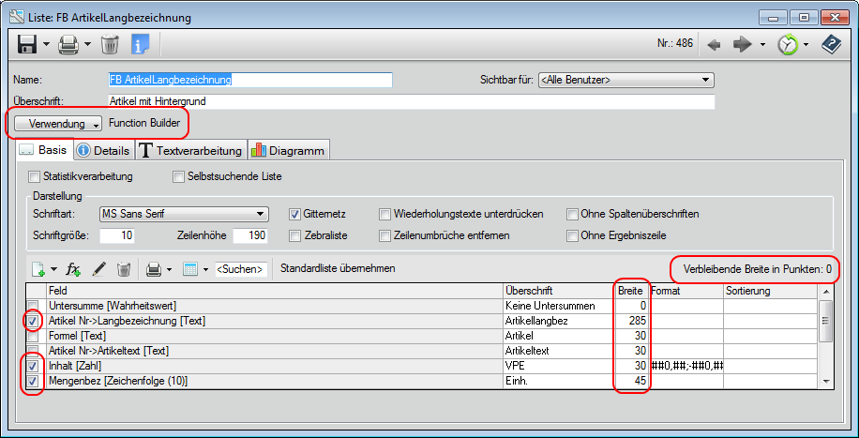
Task: Click the fx formula icon
Action: coord(74,269)
